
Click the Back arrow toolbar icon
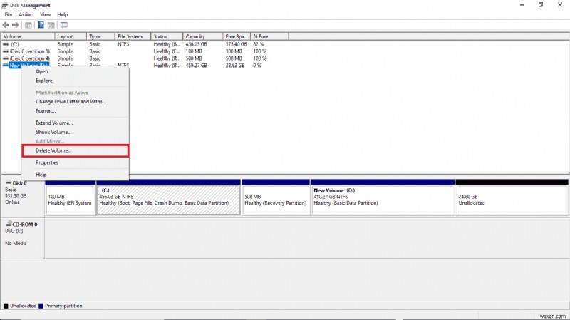click(6, 25)
